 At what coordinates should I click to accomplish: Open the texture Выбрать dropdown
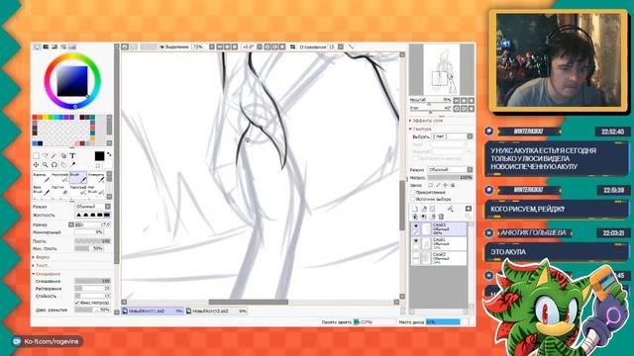pos(452,136)
